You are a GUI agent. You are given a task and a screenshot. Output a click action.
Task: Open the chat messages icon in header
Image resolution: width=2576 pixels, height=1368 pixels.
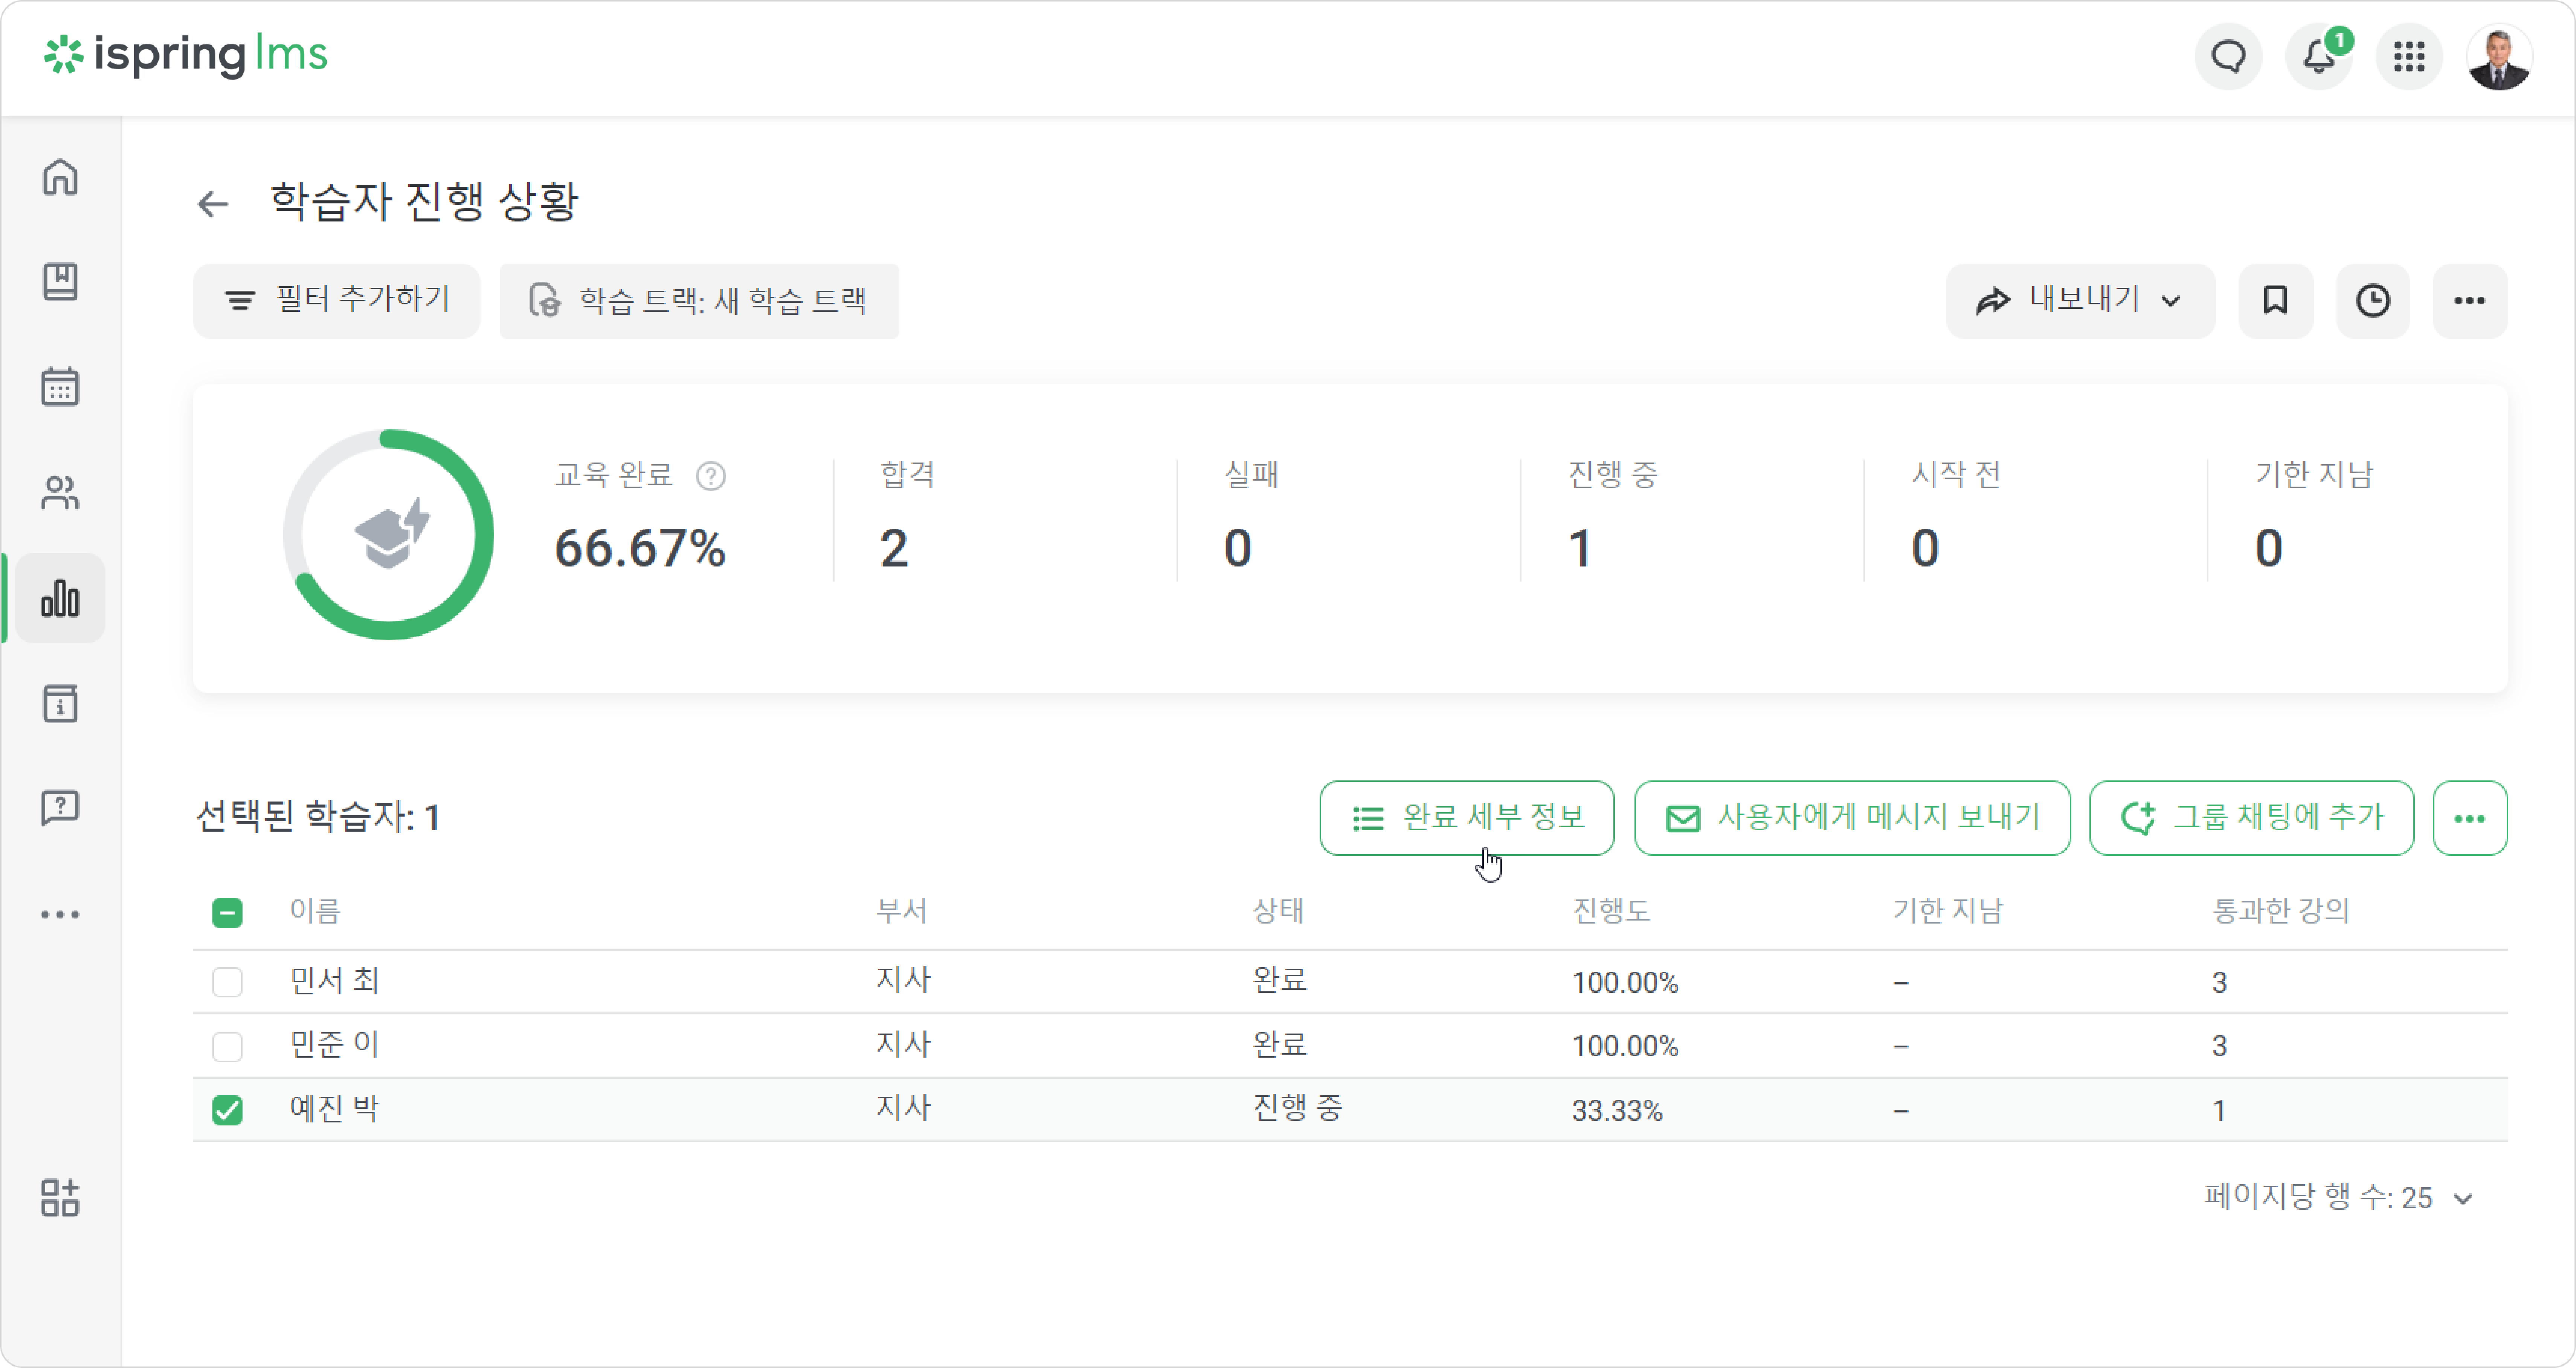2228,57
